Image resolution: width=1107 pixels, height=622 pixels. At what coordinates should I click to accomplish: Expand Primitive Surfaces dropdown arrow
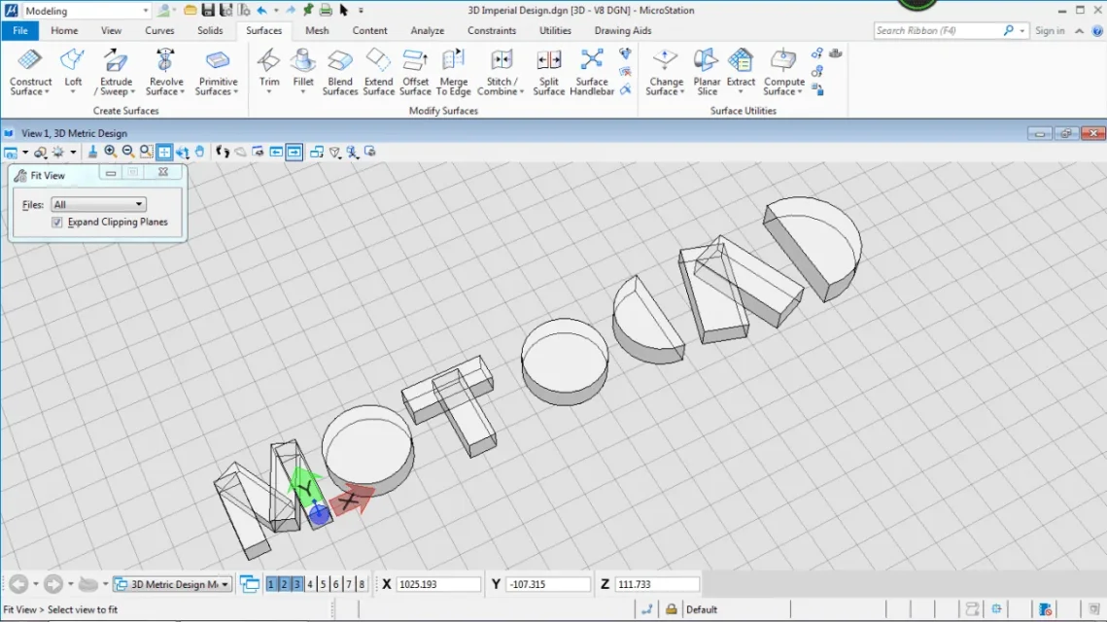point(236,92)
